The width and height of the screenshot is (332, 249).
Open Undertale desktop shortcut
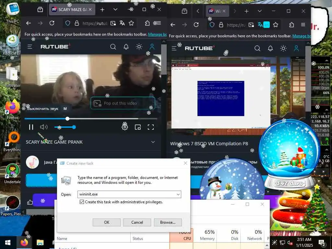13,174
